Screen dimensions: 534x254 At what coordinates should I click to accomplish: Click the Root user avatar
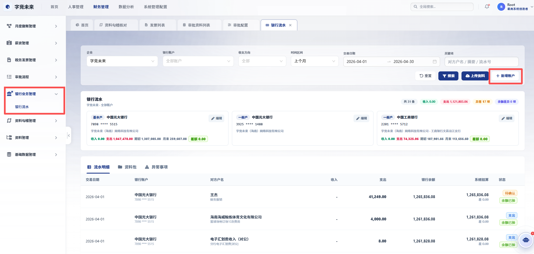click(501, 7)
